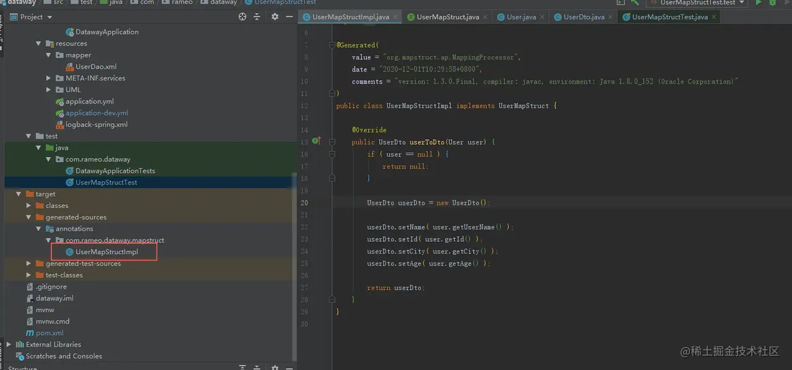Click the green Run button
This screenshot has height=370, width=792.
coord(759,3)
